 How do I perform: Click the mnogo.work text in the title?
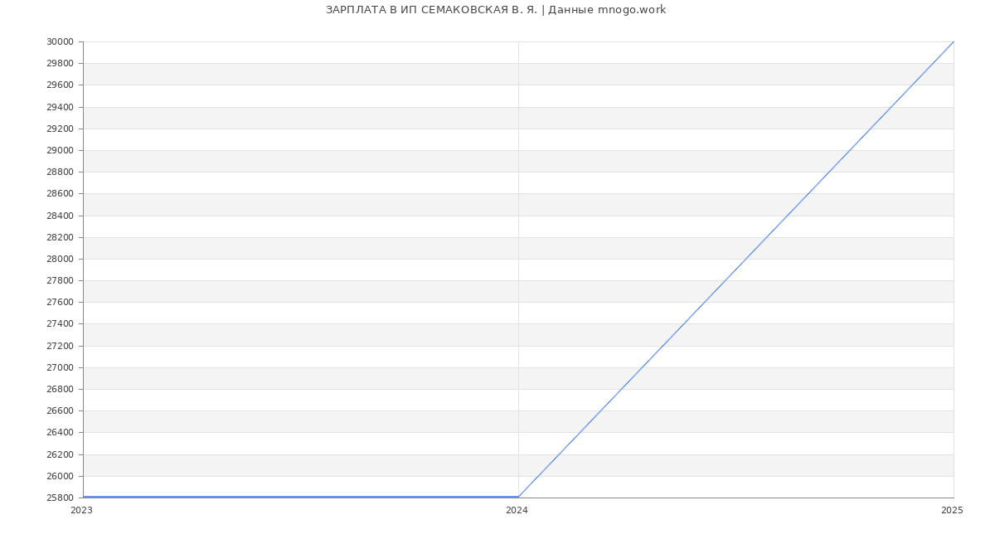(x=631, y=10)
